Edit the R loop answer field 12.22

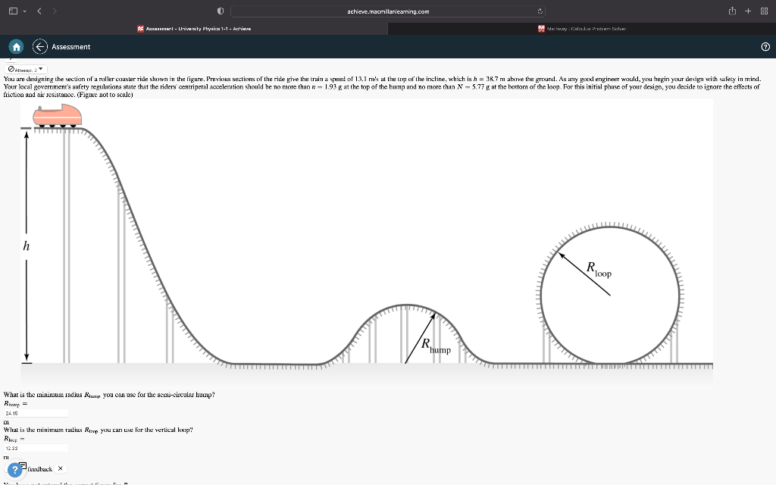[x=36, y=448]
